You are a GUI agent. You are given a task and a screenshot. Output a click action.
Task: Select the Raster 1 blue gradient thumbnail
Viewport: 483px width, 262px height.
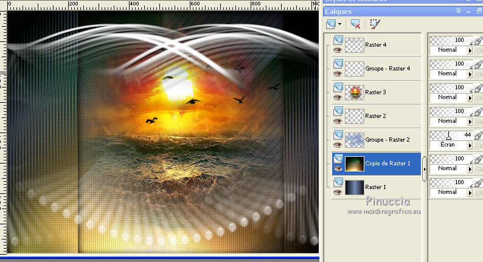(355, 187)
